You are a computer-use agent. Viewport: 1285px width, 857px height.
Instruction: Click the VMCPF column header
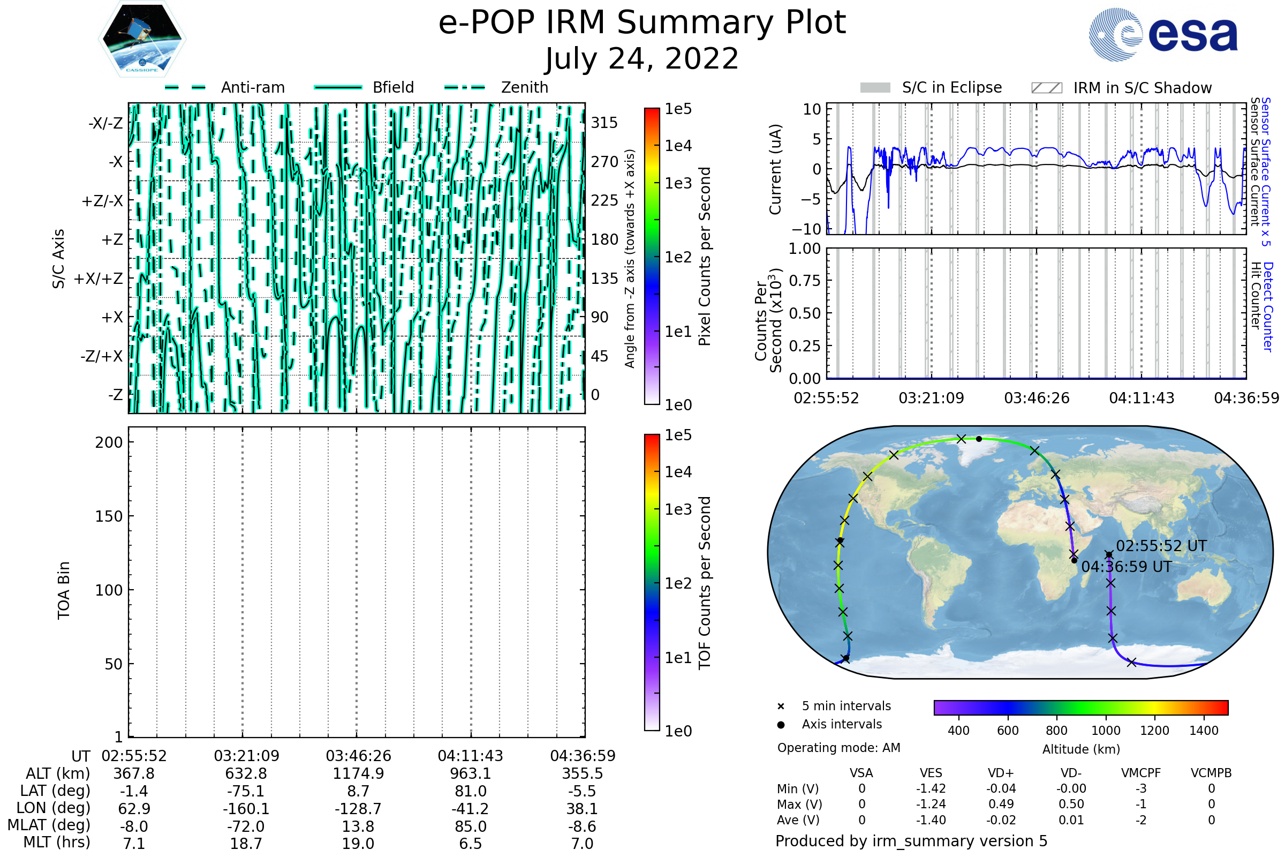coord(1141,773)
